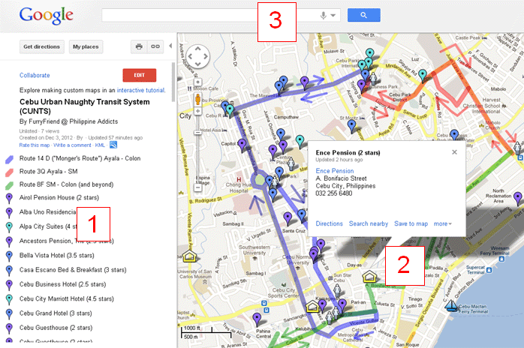
Task: Click Search nearby in the info window
Action: click(x=369, y=223)
